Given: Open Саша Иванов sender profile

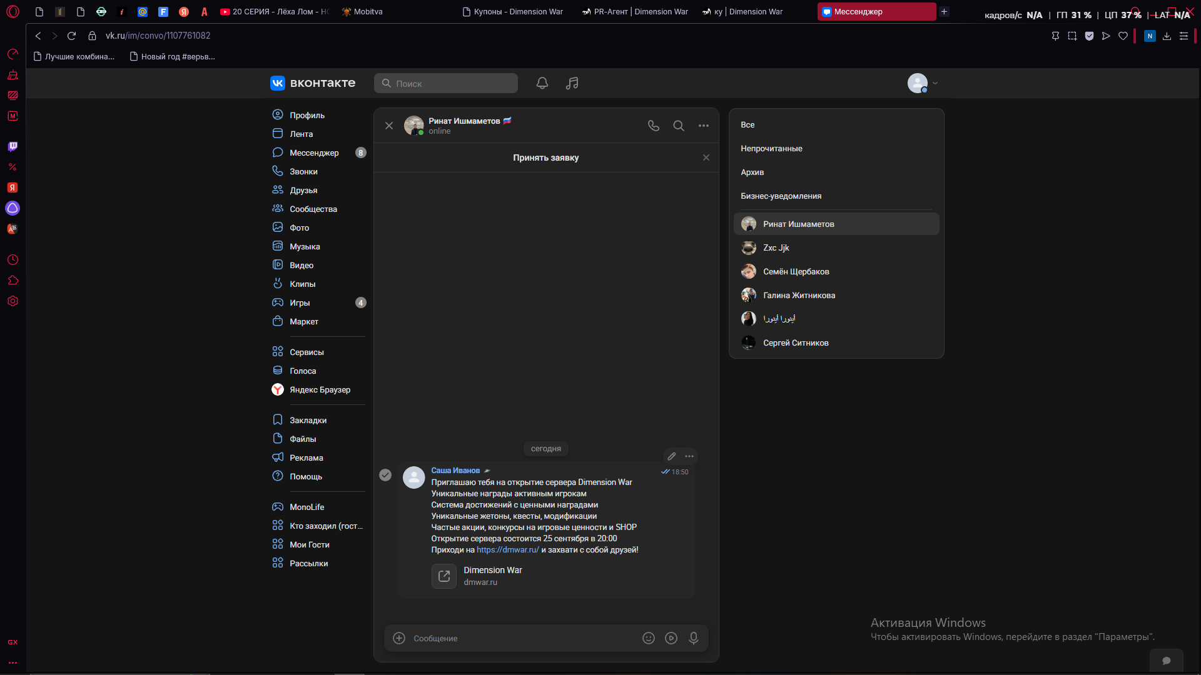Looking at the screenshot, I should pos(455,471).
